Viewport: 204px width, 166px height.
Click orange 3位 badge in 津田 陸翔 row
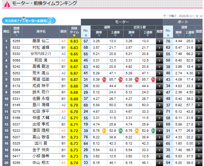click(x=104, y=131)
